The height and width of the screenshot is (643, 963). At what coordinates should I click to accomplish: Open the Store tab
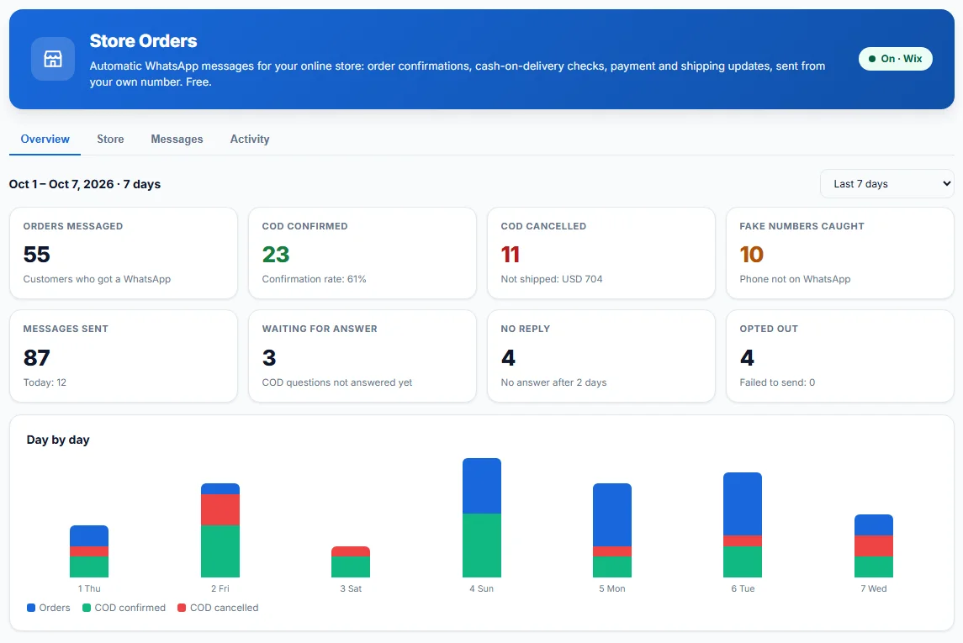coord(110,140)
